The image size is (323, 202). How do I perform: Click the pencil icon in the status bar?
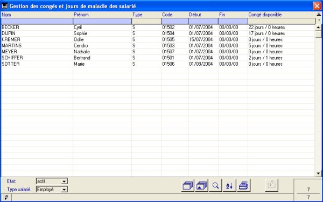click(6, 198)
